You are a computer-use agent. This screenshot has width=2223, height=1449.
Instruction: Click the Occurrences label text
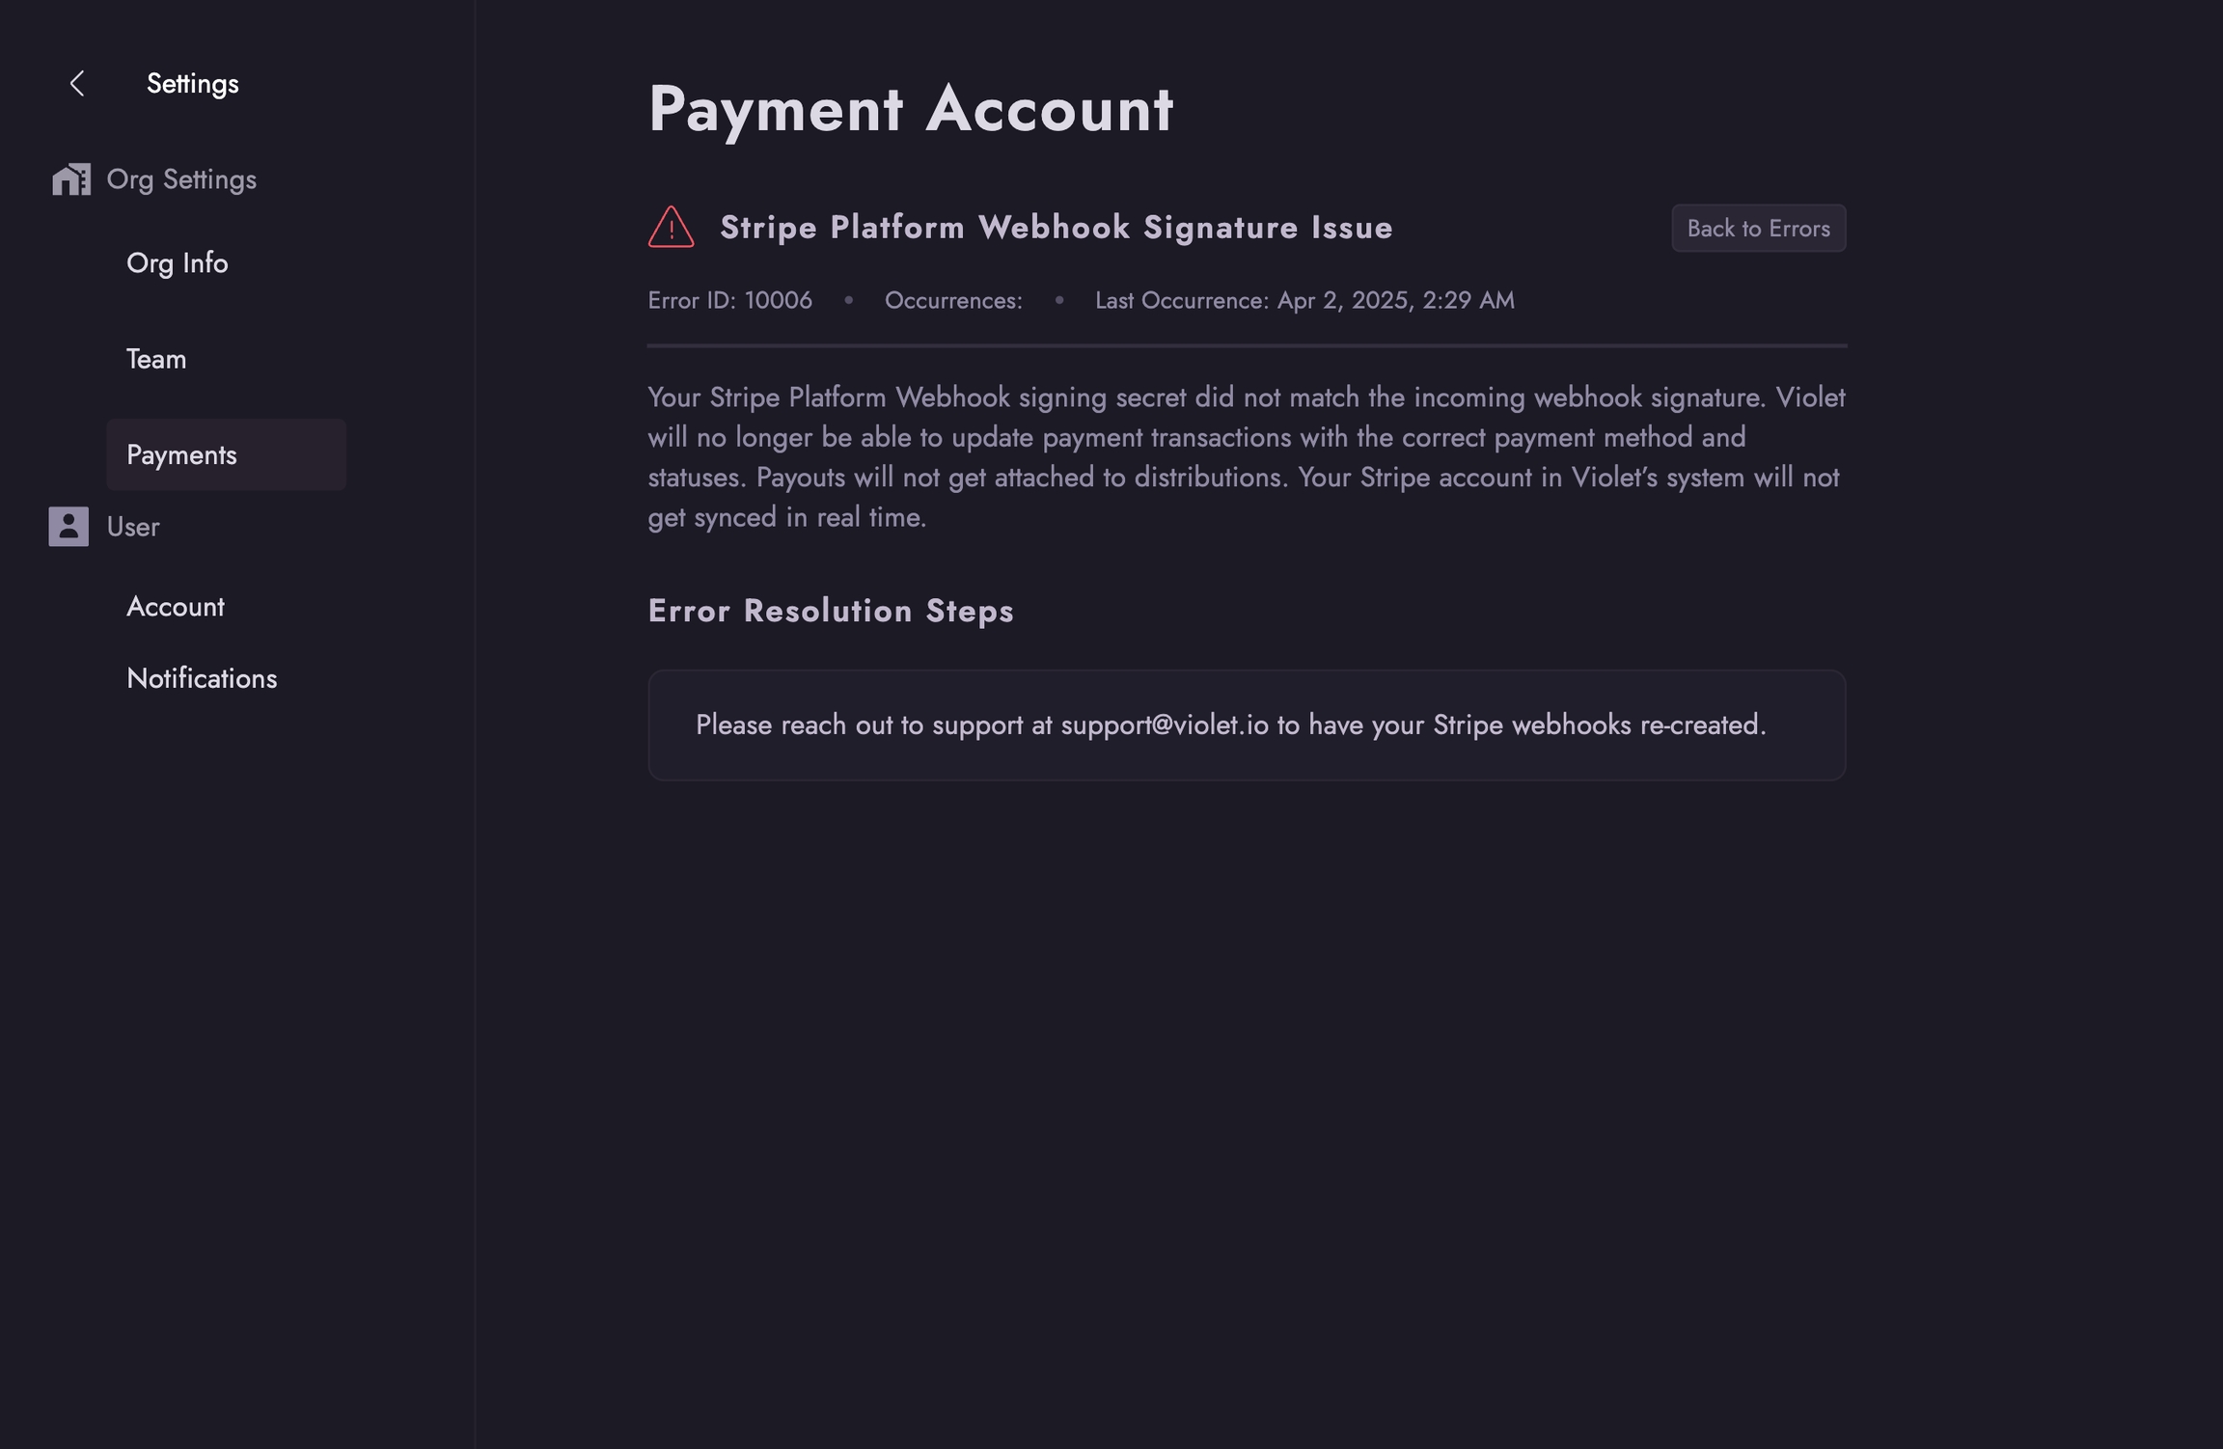952,301
